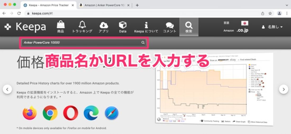Image resolution: width=291 pixels, height=134 pixels.
Task: Click the Keepa logo
Action: pos(25,27)
